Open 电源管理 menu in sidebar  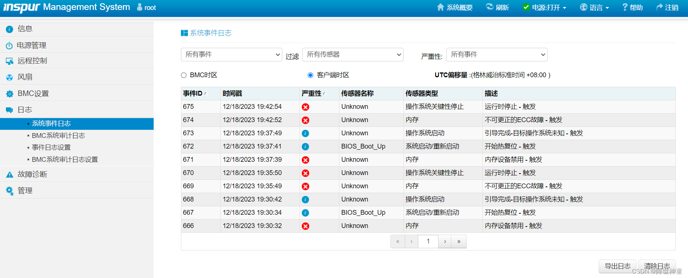(x=77, y=45)
